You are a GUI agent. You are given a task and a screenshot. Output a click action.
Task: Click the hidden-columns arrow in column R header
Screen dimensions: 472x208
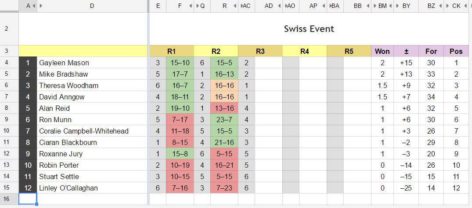[x=235, y=6]
